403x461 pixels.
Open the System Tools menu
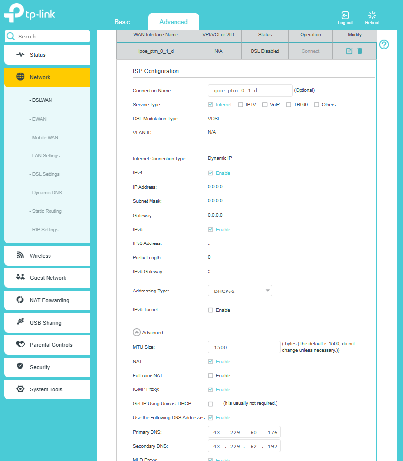[x=47, y=389]
